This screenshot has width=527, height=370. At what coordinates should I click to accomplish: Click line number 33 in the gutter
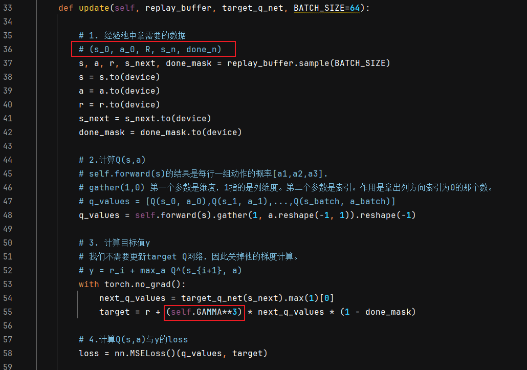tap(8, 8)
